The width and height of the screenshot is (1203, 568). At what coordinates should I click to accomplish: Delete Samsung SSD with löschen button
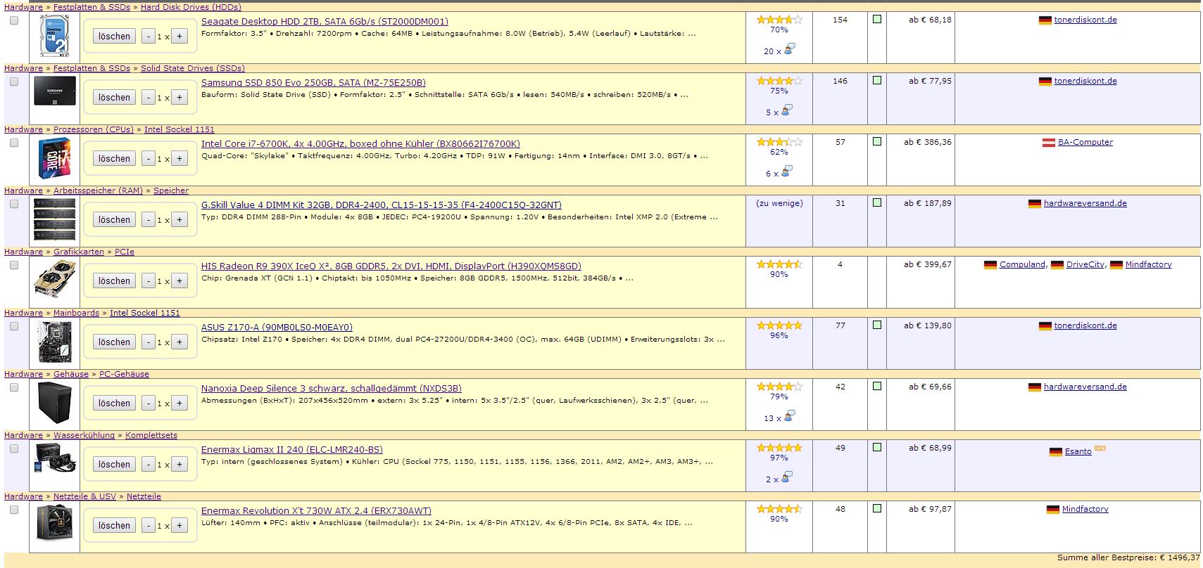[x=114, y=98]
